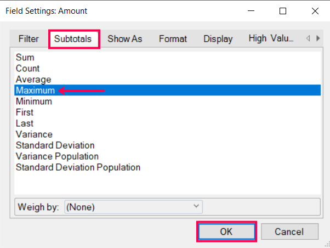
Task: Pick Minimum in the subtotals list
Action: [167, 102]
